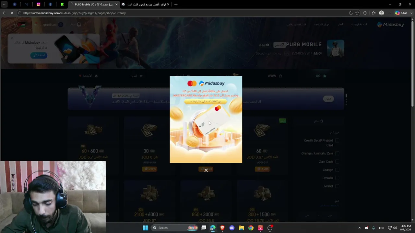Open the gmail.com account menu

(x=53, y=25)
